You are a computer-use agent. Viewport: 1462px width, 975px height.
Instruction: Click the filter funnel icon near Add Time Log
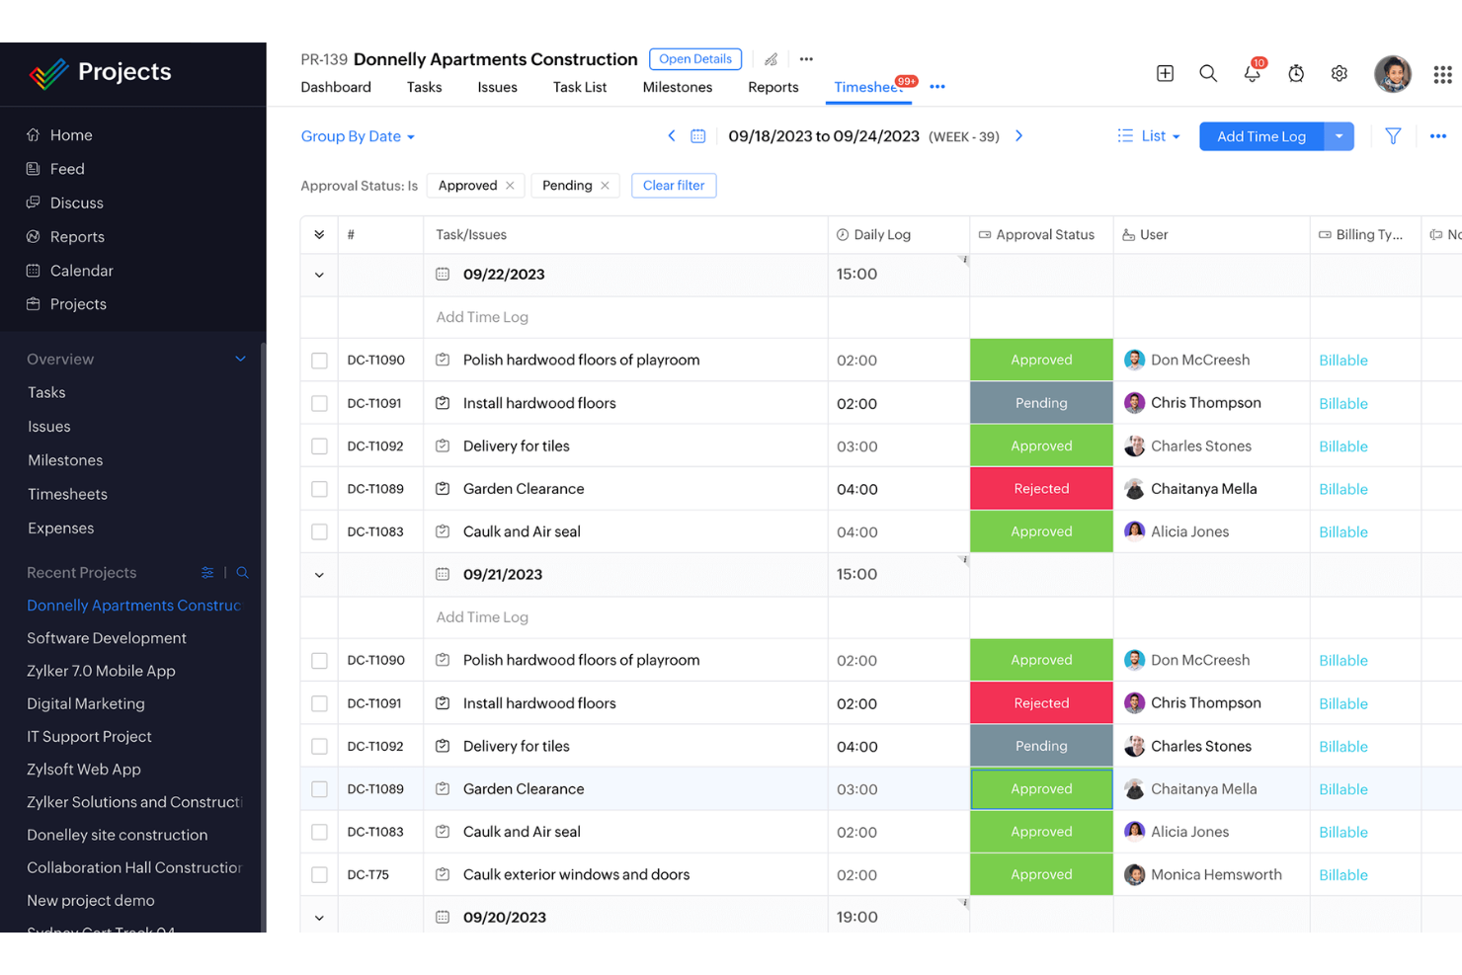(x=1393, y=136)
